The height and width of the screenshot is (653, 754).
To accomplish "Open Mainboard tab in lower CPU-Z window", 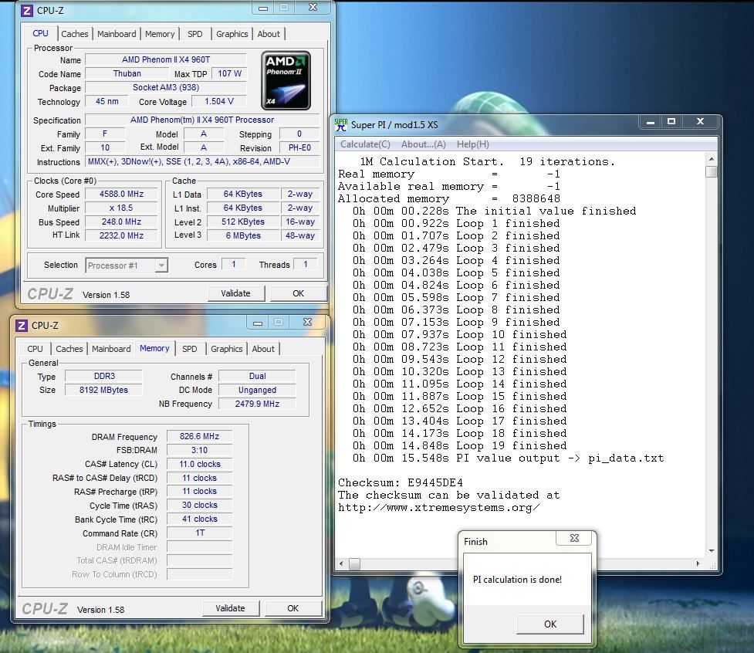I will click(x=111, y=349).
